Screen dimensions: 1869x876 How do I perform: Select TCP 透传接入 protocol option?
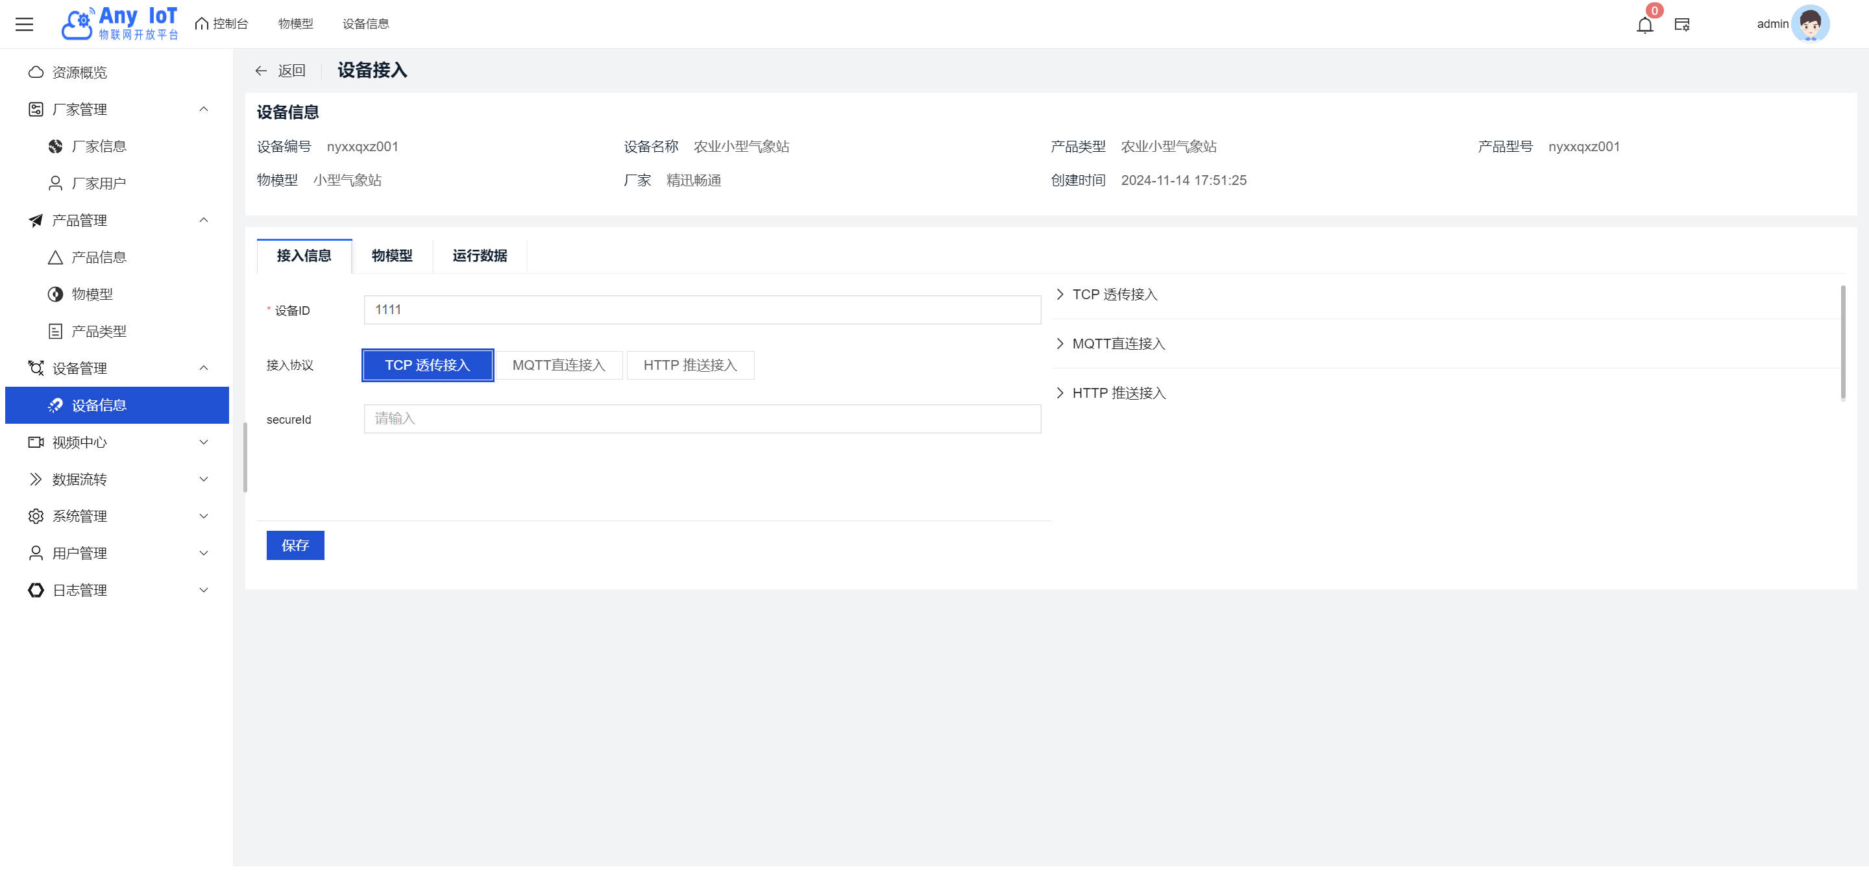[428, 365]
